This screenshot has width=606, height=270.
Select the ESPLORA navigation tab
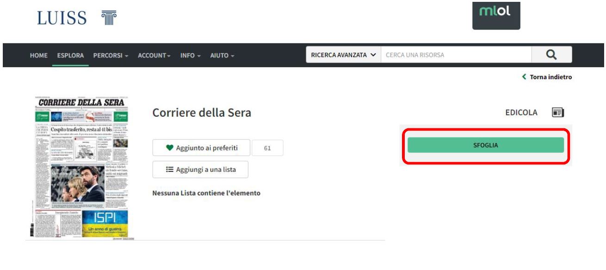[70, 55]
